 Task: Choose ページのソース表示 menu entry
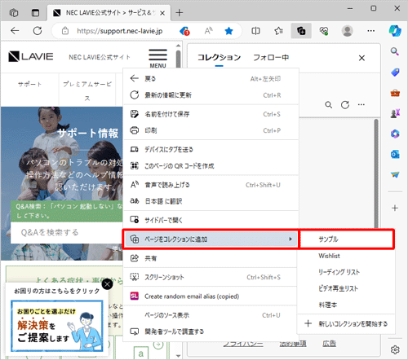(211, 315)
